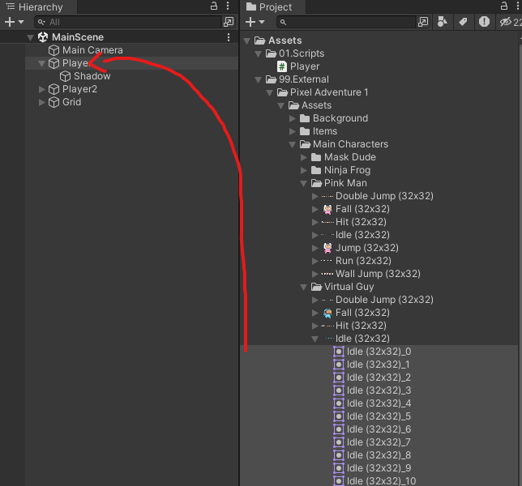522x486 pixels.
Task: Click the Player cube icon in Hierarchy
Action: [54, 63]
